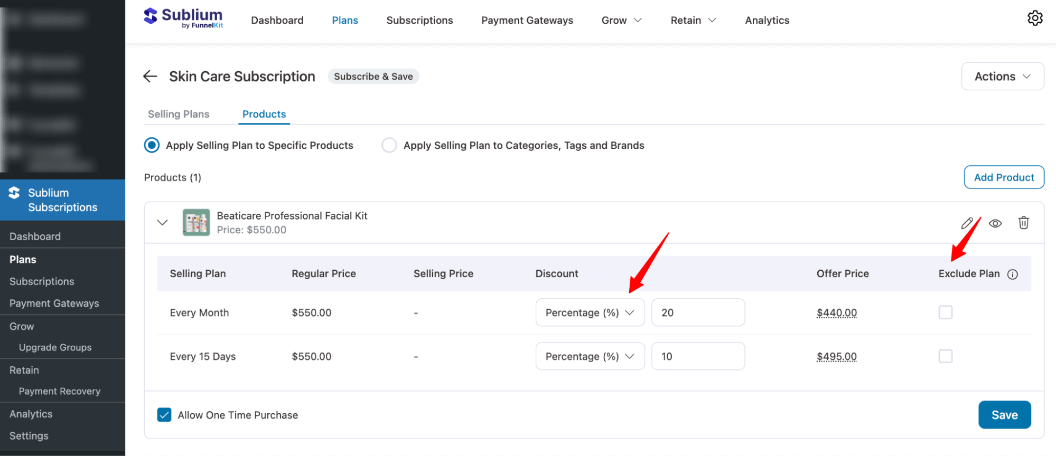Delete the Beaticare product with the trash icon
Image resolution: width=1056 pixels, height=456 pixels.
point(1024,223)
